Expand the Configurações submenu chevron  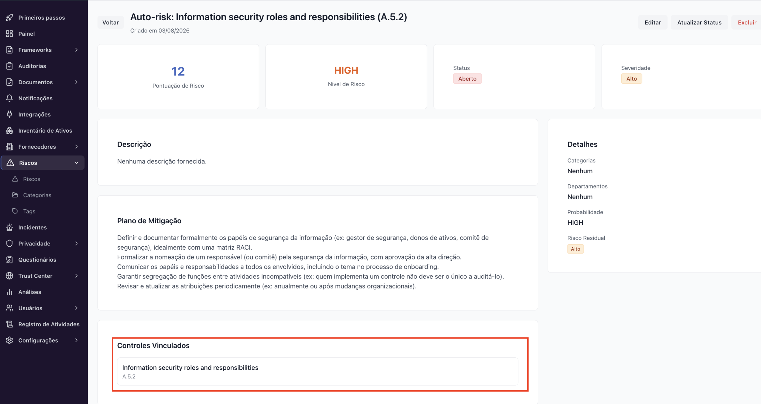pyautogui.click(x=76, y=340)
